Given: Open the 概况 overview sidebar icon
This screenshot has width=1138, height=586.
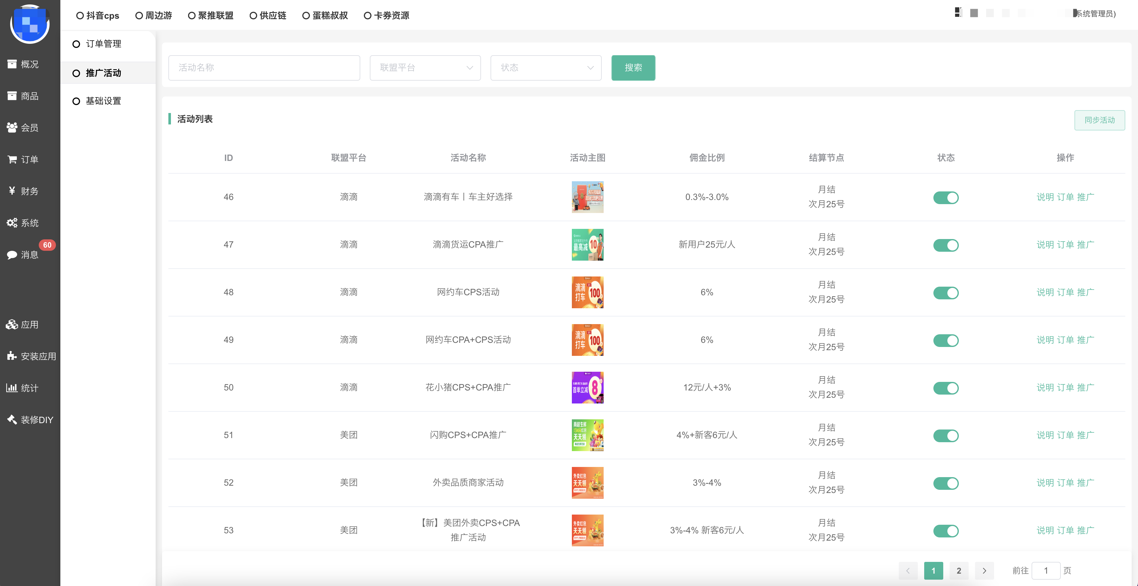Looking at the screenshot, I should pos(12,64).
